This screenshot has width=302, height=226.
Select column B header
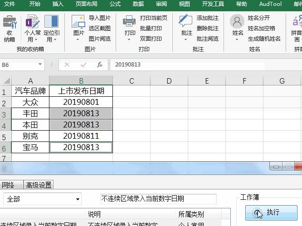81,80
